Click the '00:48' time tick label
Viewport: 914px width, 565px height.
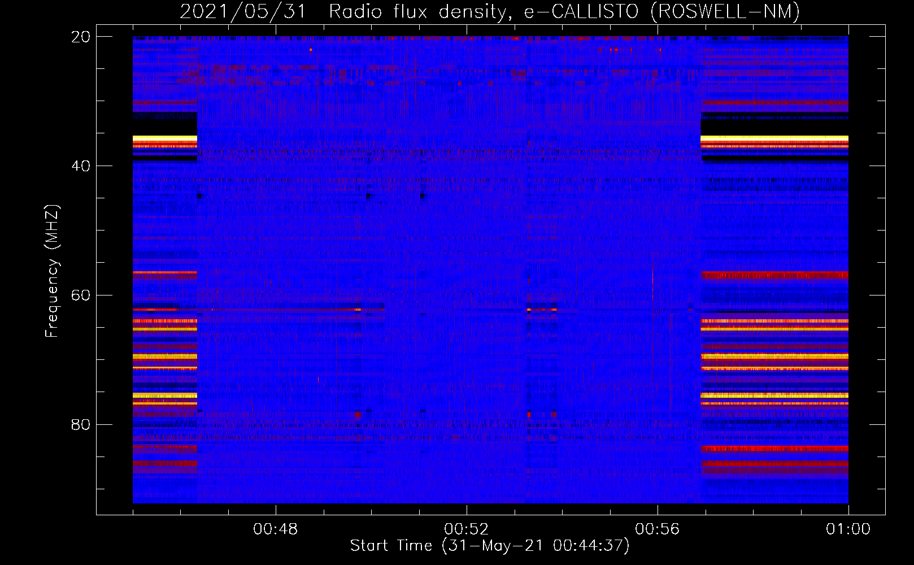click(x=276, y=529)
